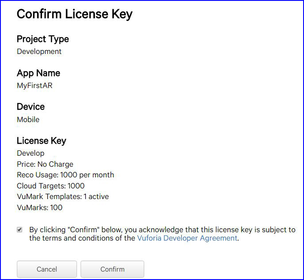Select the App Name heading

38,73
